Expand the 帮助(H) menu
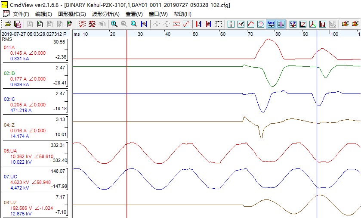 (x=182, y=14)
